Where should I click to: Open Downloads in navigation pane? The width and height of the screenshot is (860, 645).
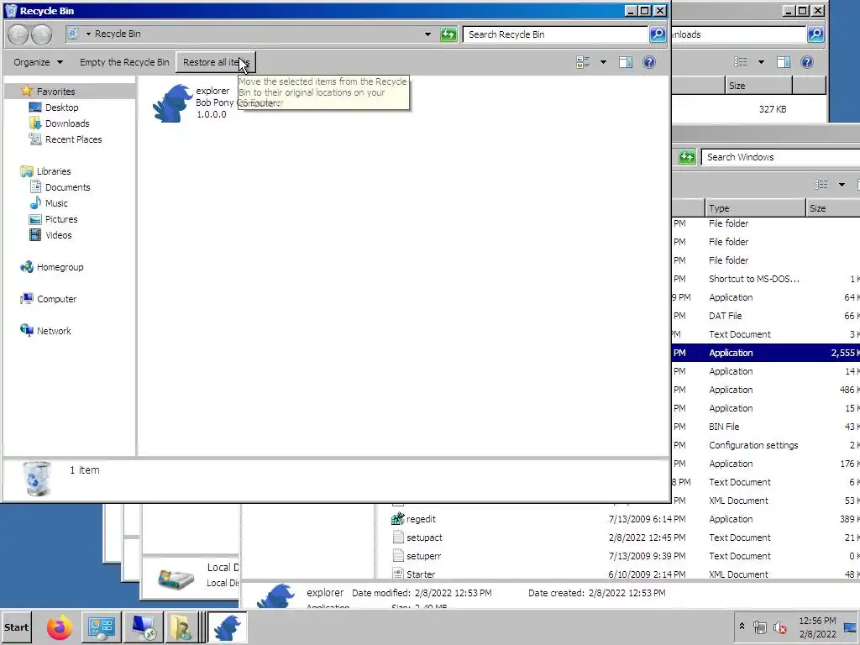click(x=67, y=123)
